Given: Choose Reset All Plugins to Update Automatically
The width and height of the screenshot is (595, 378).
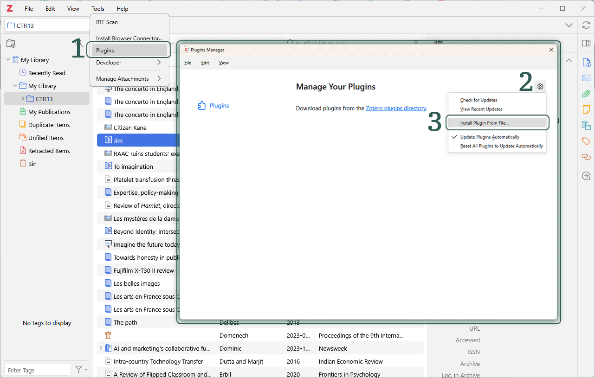Looking at the screenshot, I should pos(497,146).
